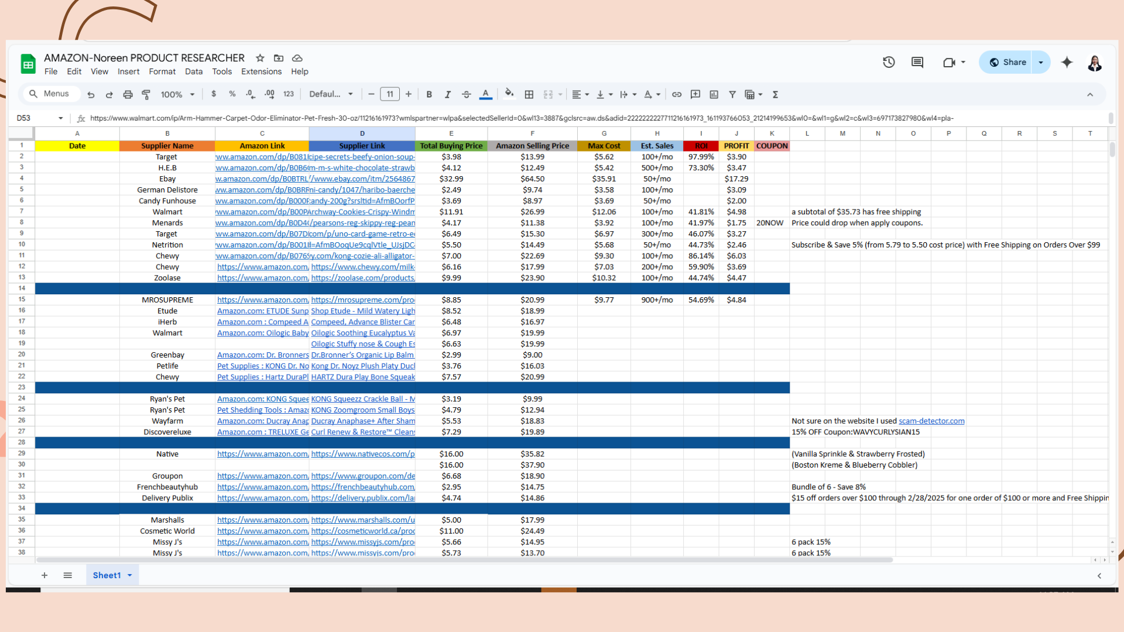Image resolution: width=1124 pixels, height=632 pixels.
Task: Toggle strikethrough formatting
Action: 467,94
